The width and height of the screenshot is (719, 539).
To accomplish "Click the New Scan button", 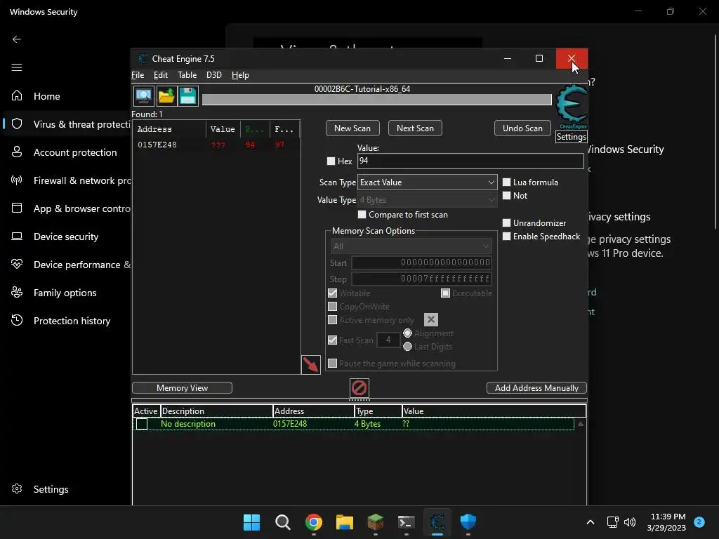I will tap(352, 128).
